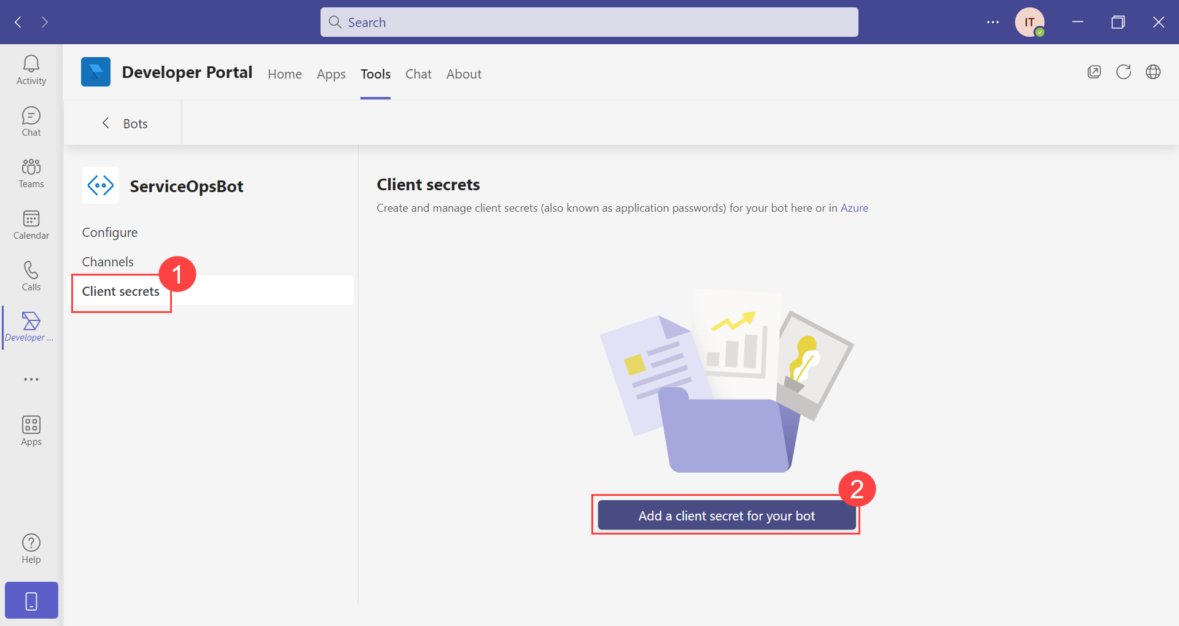Open the globe language icon
The height and width of the screenshot is (626, 1179).
(x=1154, y=72)
